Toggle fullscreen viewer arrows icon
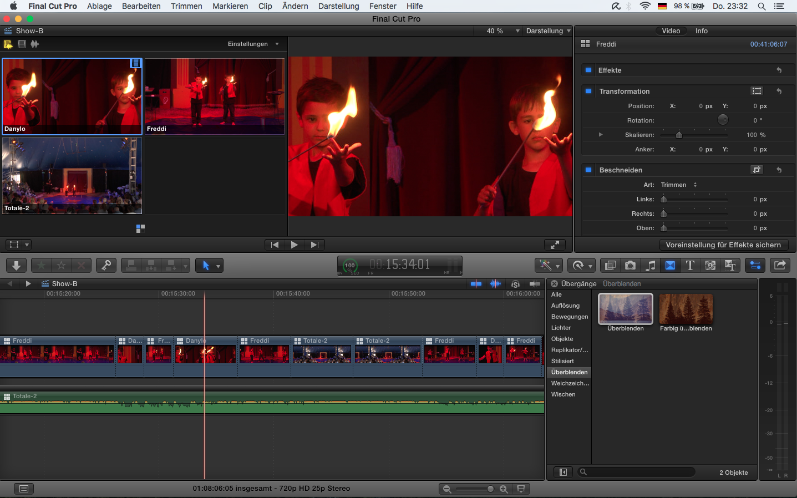 (x=555, y=245)
